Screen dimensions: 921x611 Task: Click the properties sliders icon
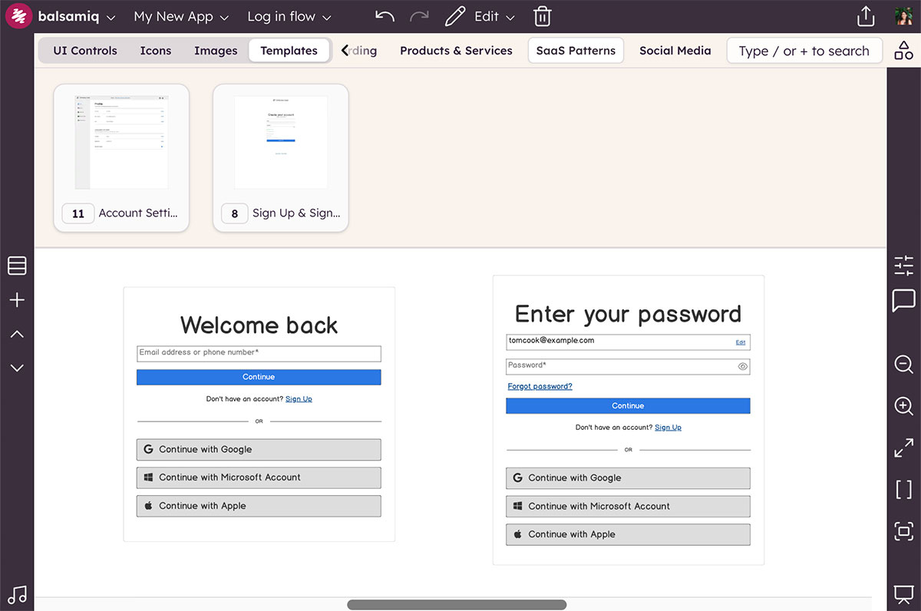point(903,265)
